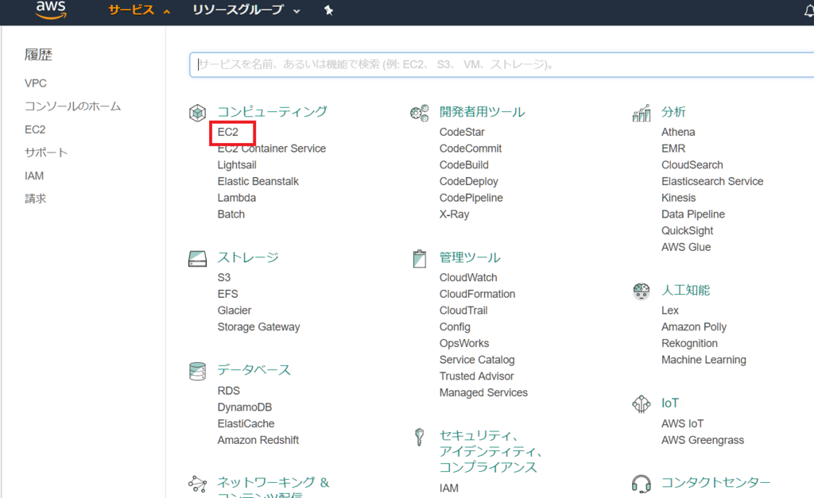Click the security key icon

tap(420, 437)
